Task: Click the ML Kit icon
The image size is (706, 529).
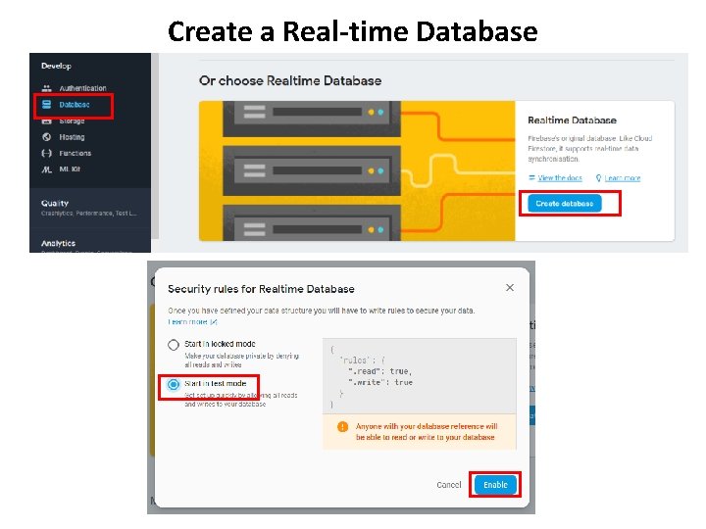Action: point(46,169)
